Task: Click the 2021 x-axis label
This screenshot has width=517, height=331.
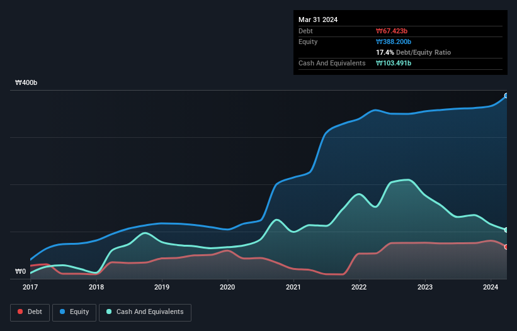Action: click(293, 287)
